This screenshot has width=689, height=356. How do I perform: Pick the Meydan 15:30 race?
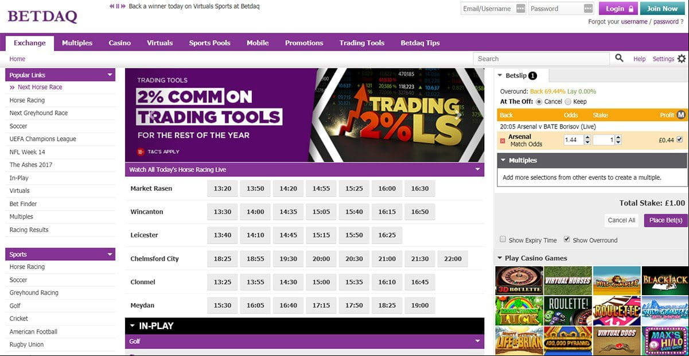[223, 305]
